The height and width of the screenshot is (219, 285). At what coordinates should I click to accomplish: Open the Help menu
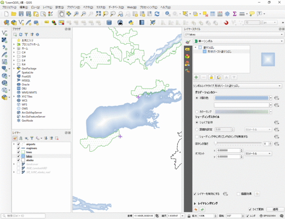pyautogui.click(x=165, y=7)
